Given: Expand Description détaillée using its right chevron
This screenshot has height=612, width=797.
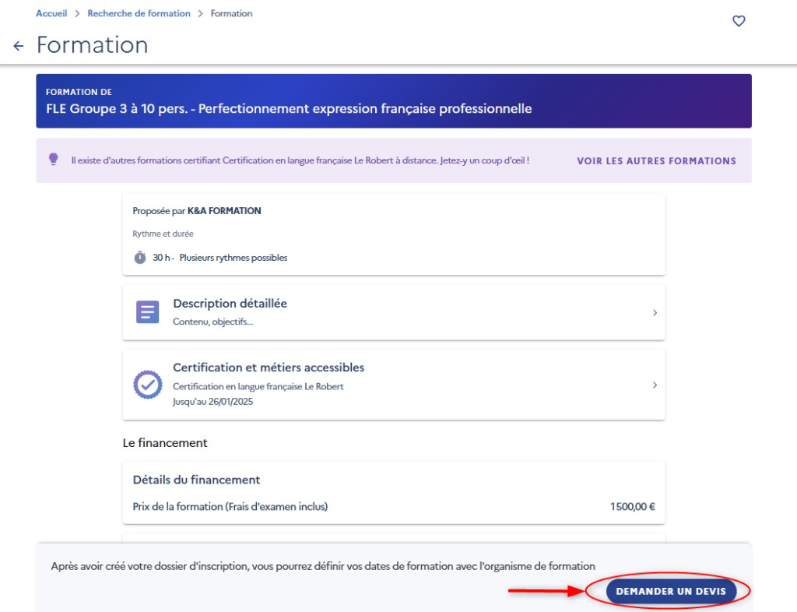Looking at the screenshot, I should coord(655,312).
